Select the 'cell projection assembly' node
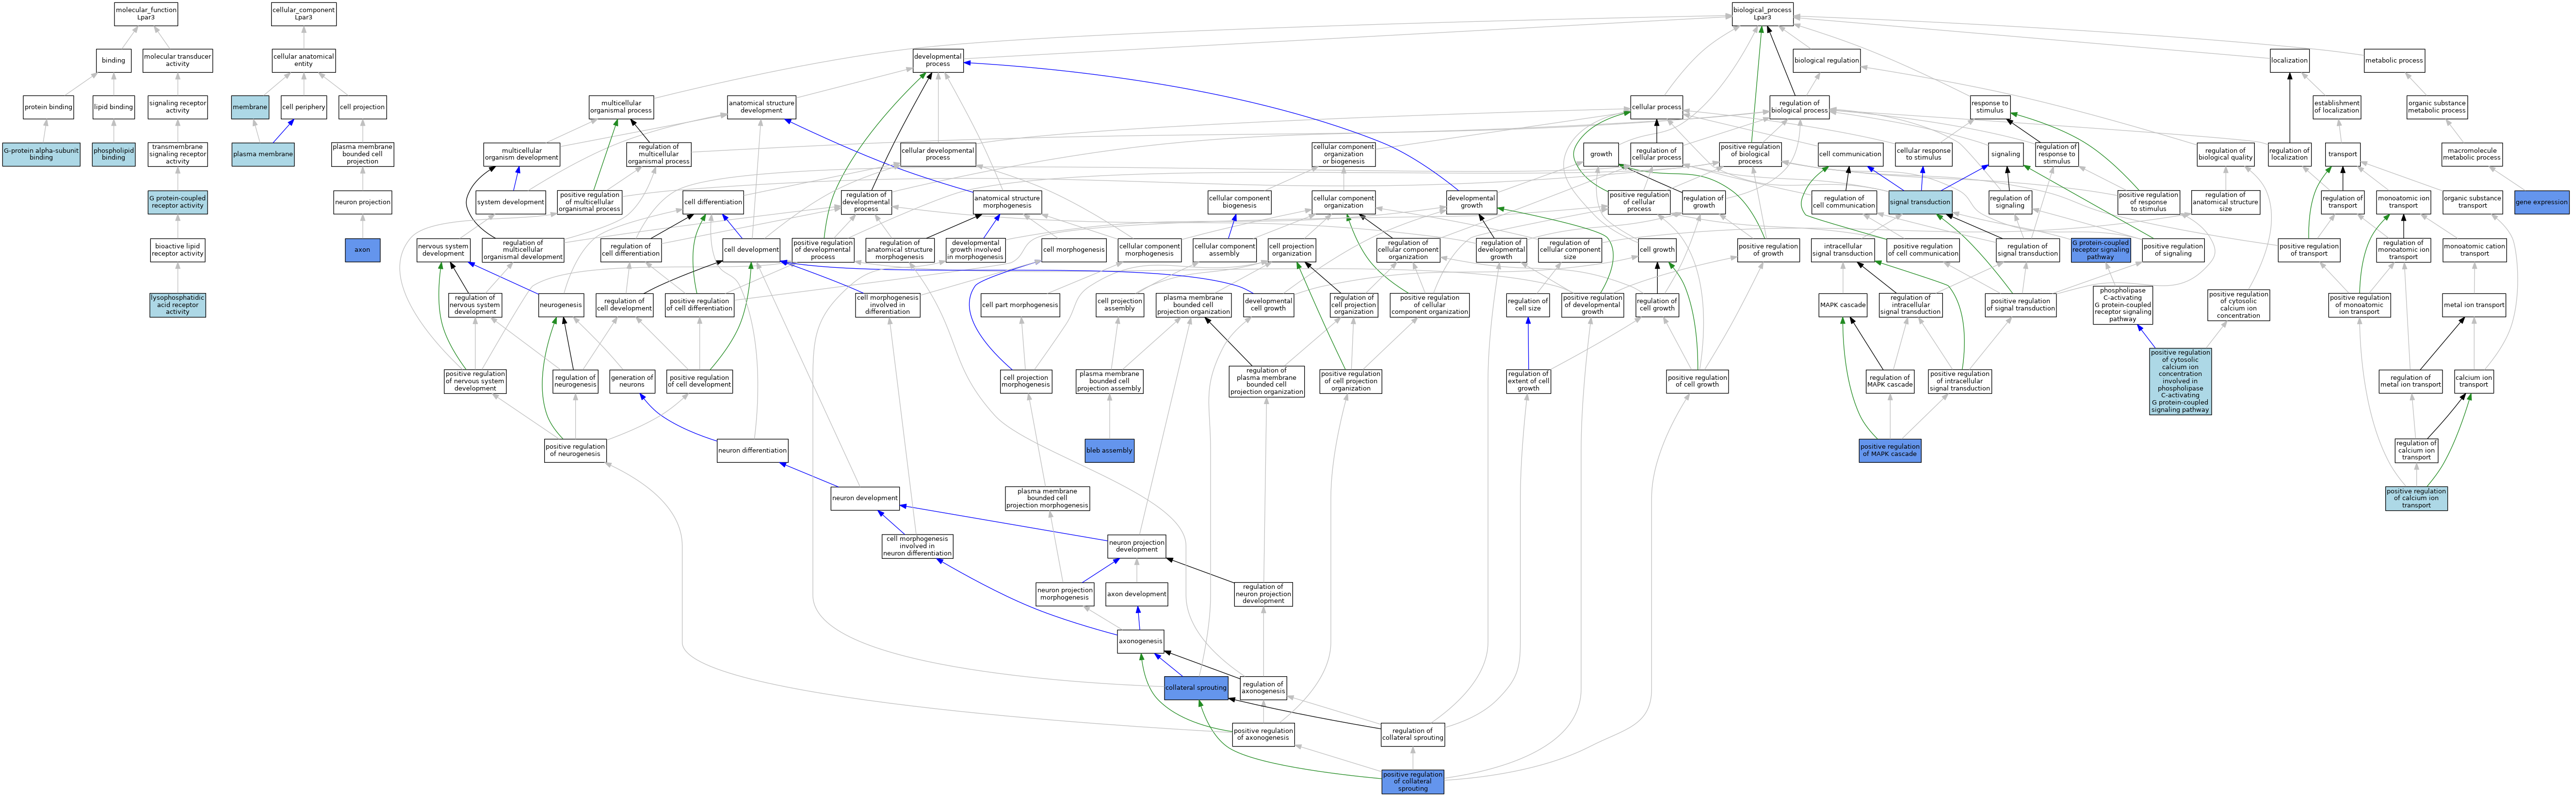This screenshot has height=797, width=2572. click(1119, 305)
